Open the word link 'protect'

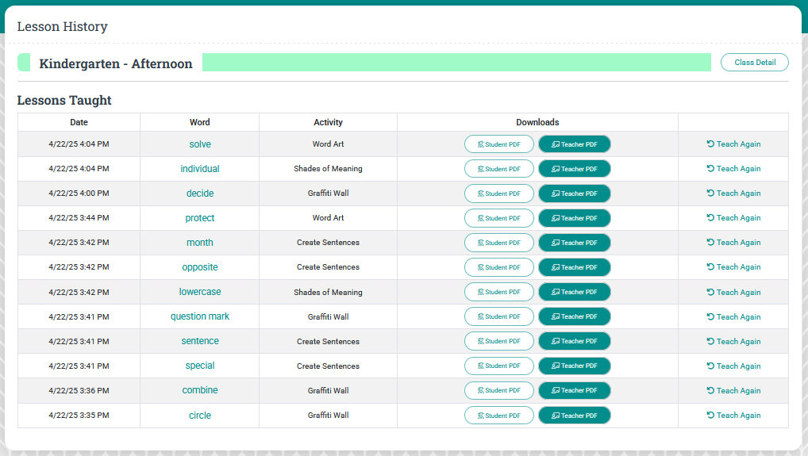tap(200, 218)
